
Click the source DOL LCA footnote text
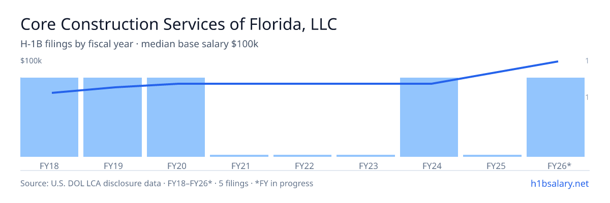click(167, 183)
